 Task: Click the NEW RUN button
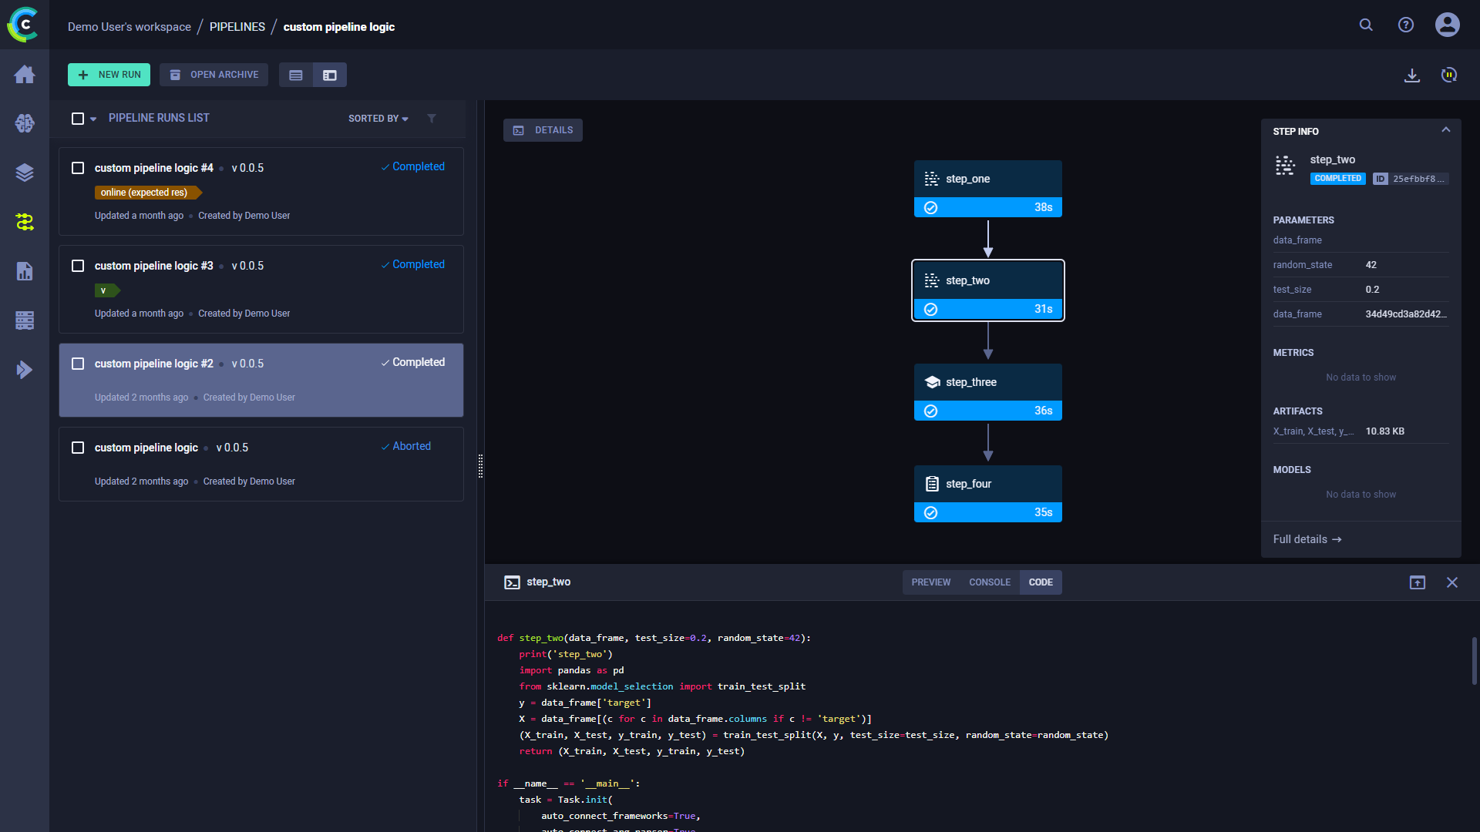108,75
